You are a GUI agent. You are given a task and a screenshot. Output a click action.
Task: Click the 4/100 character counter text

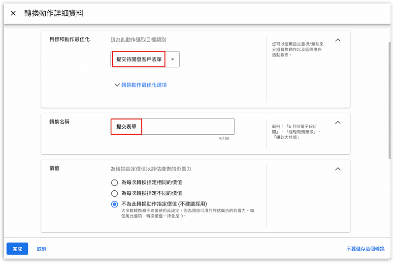click(224, 138)
